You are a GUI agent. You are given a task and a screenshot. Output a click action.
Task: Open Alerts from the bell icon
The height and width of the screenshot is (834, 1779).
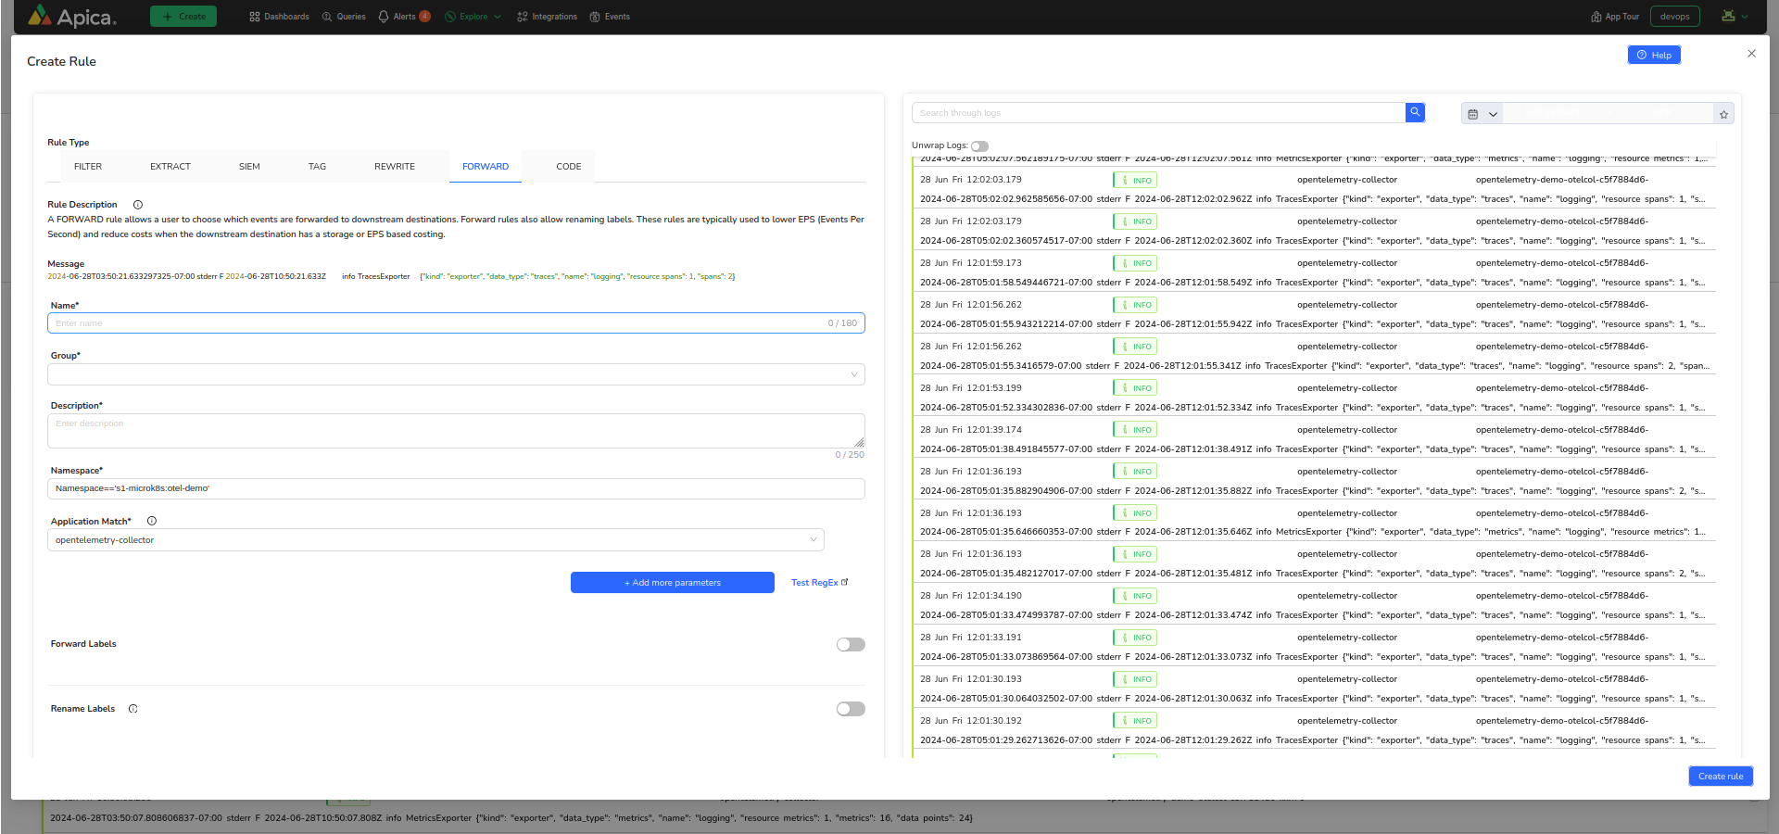tap(384, 17)
